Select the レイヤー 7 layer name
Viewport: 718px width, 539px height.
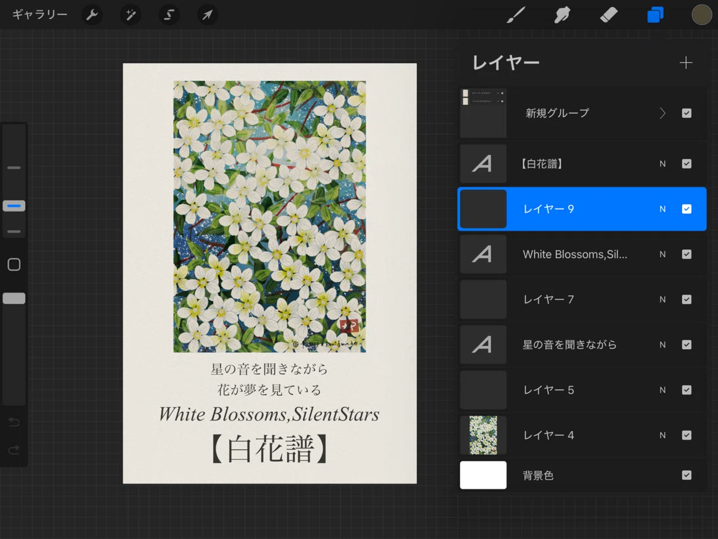(549, 299)
